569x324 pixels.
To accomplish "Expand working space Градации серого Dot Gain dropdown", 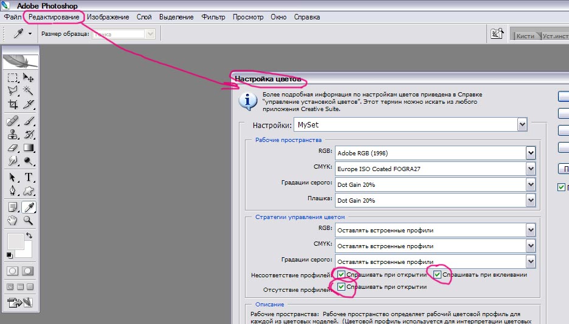I will pyautogui.click(x=531, y=184).
